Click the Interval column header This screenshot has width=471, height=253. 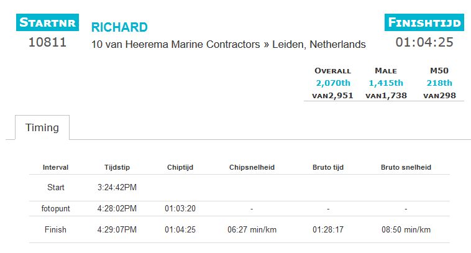click(55, 167)
